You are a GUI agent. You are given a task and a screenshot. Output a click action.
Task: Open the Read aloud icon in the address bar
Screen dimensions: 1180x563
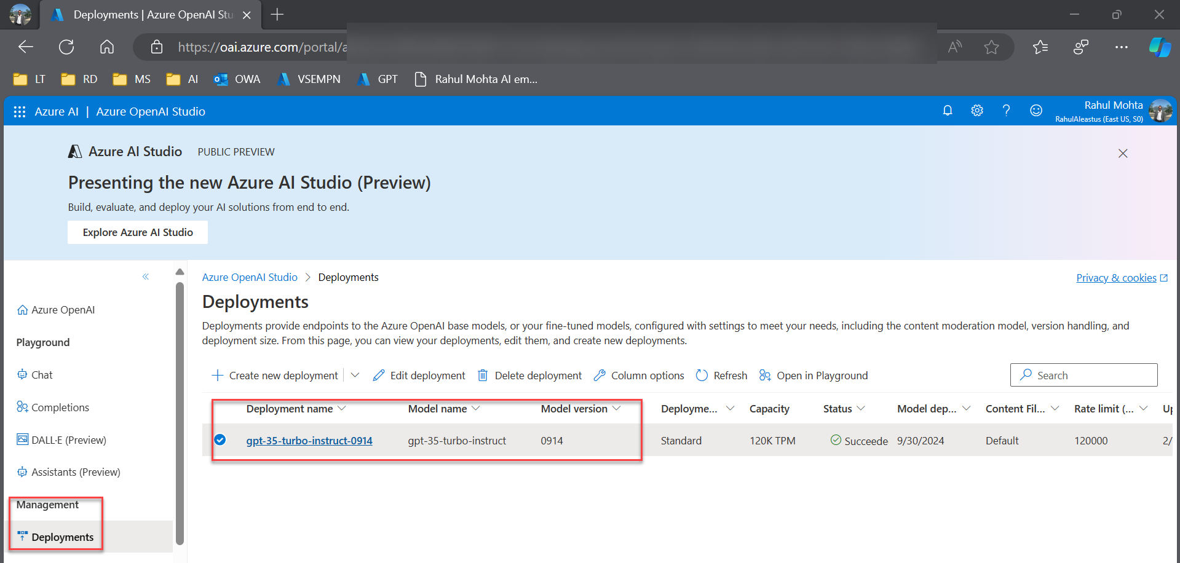pyautogui.click(x=955, y=47)
